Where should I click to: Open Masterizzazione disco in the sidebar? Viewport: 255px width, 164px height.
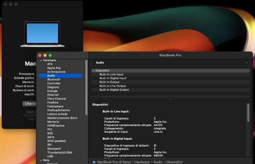tap(62, 118)
